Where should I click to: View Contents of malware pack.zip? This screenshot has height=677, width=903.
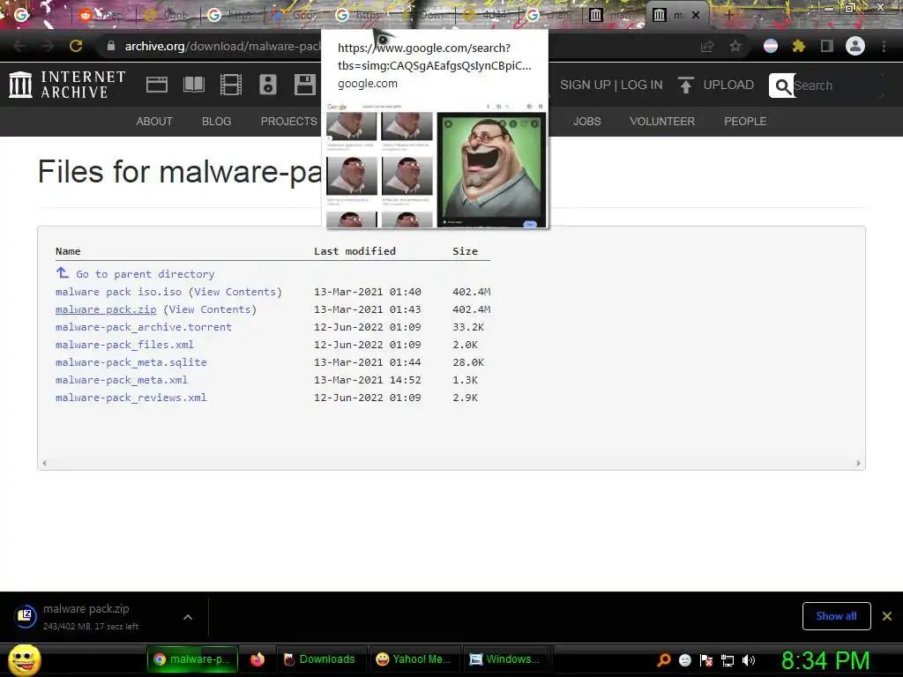click(x=210, y=309)
